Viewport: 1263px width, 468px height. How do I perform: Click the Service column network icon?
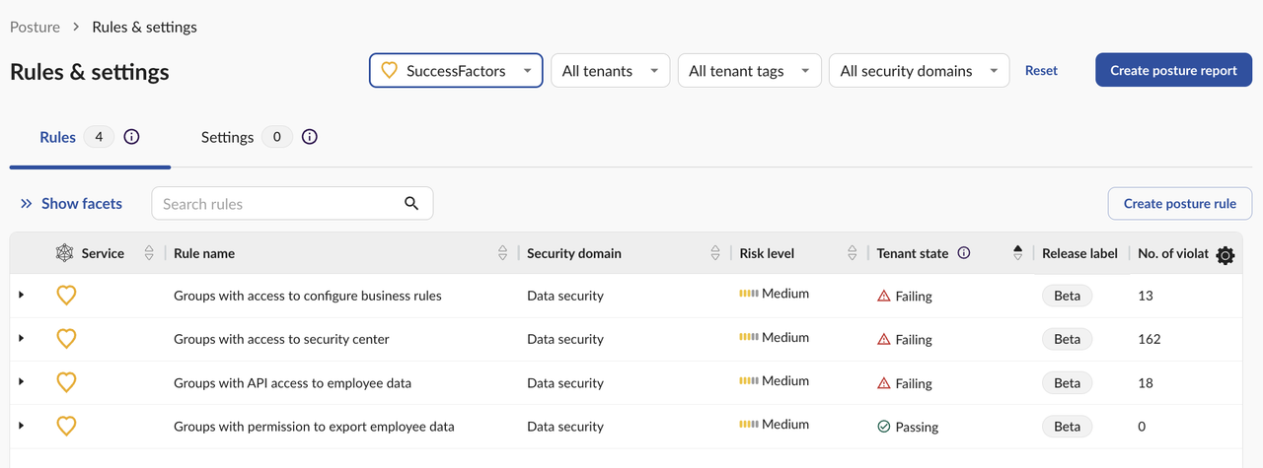coord(65,253)
